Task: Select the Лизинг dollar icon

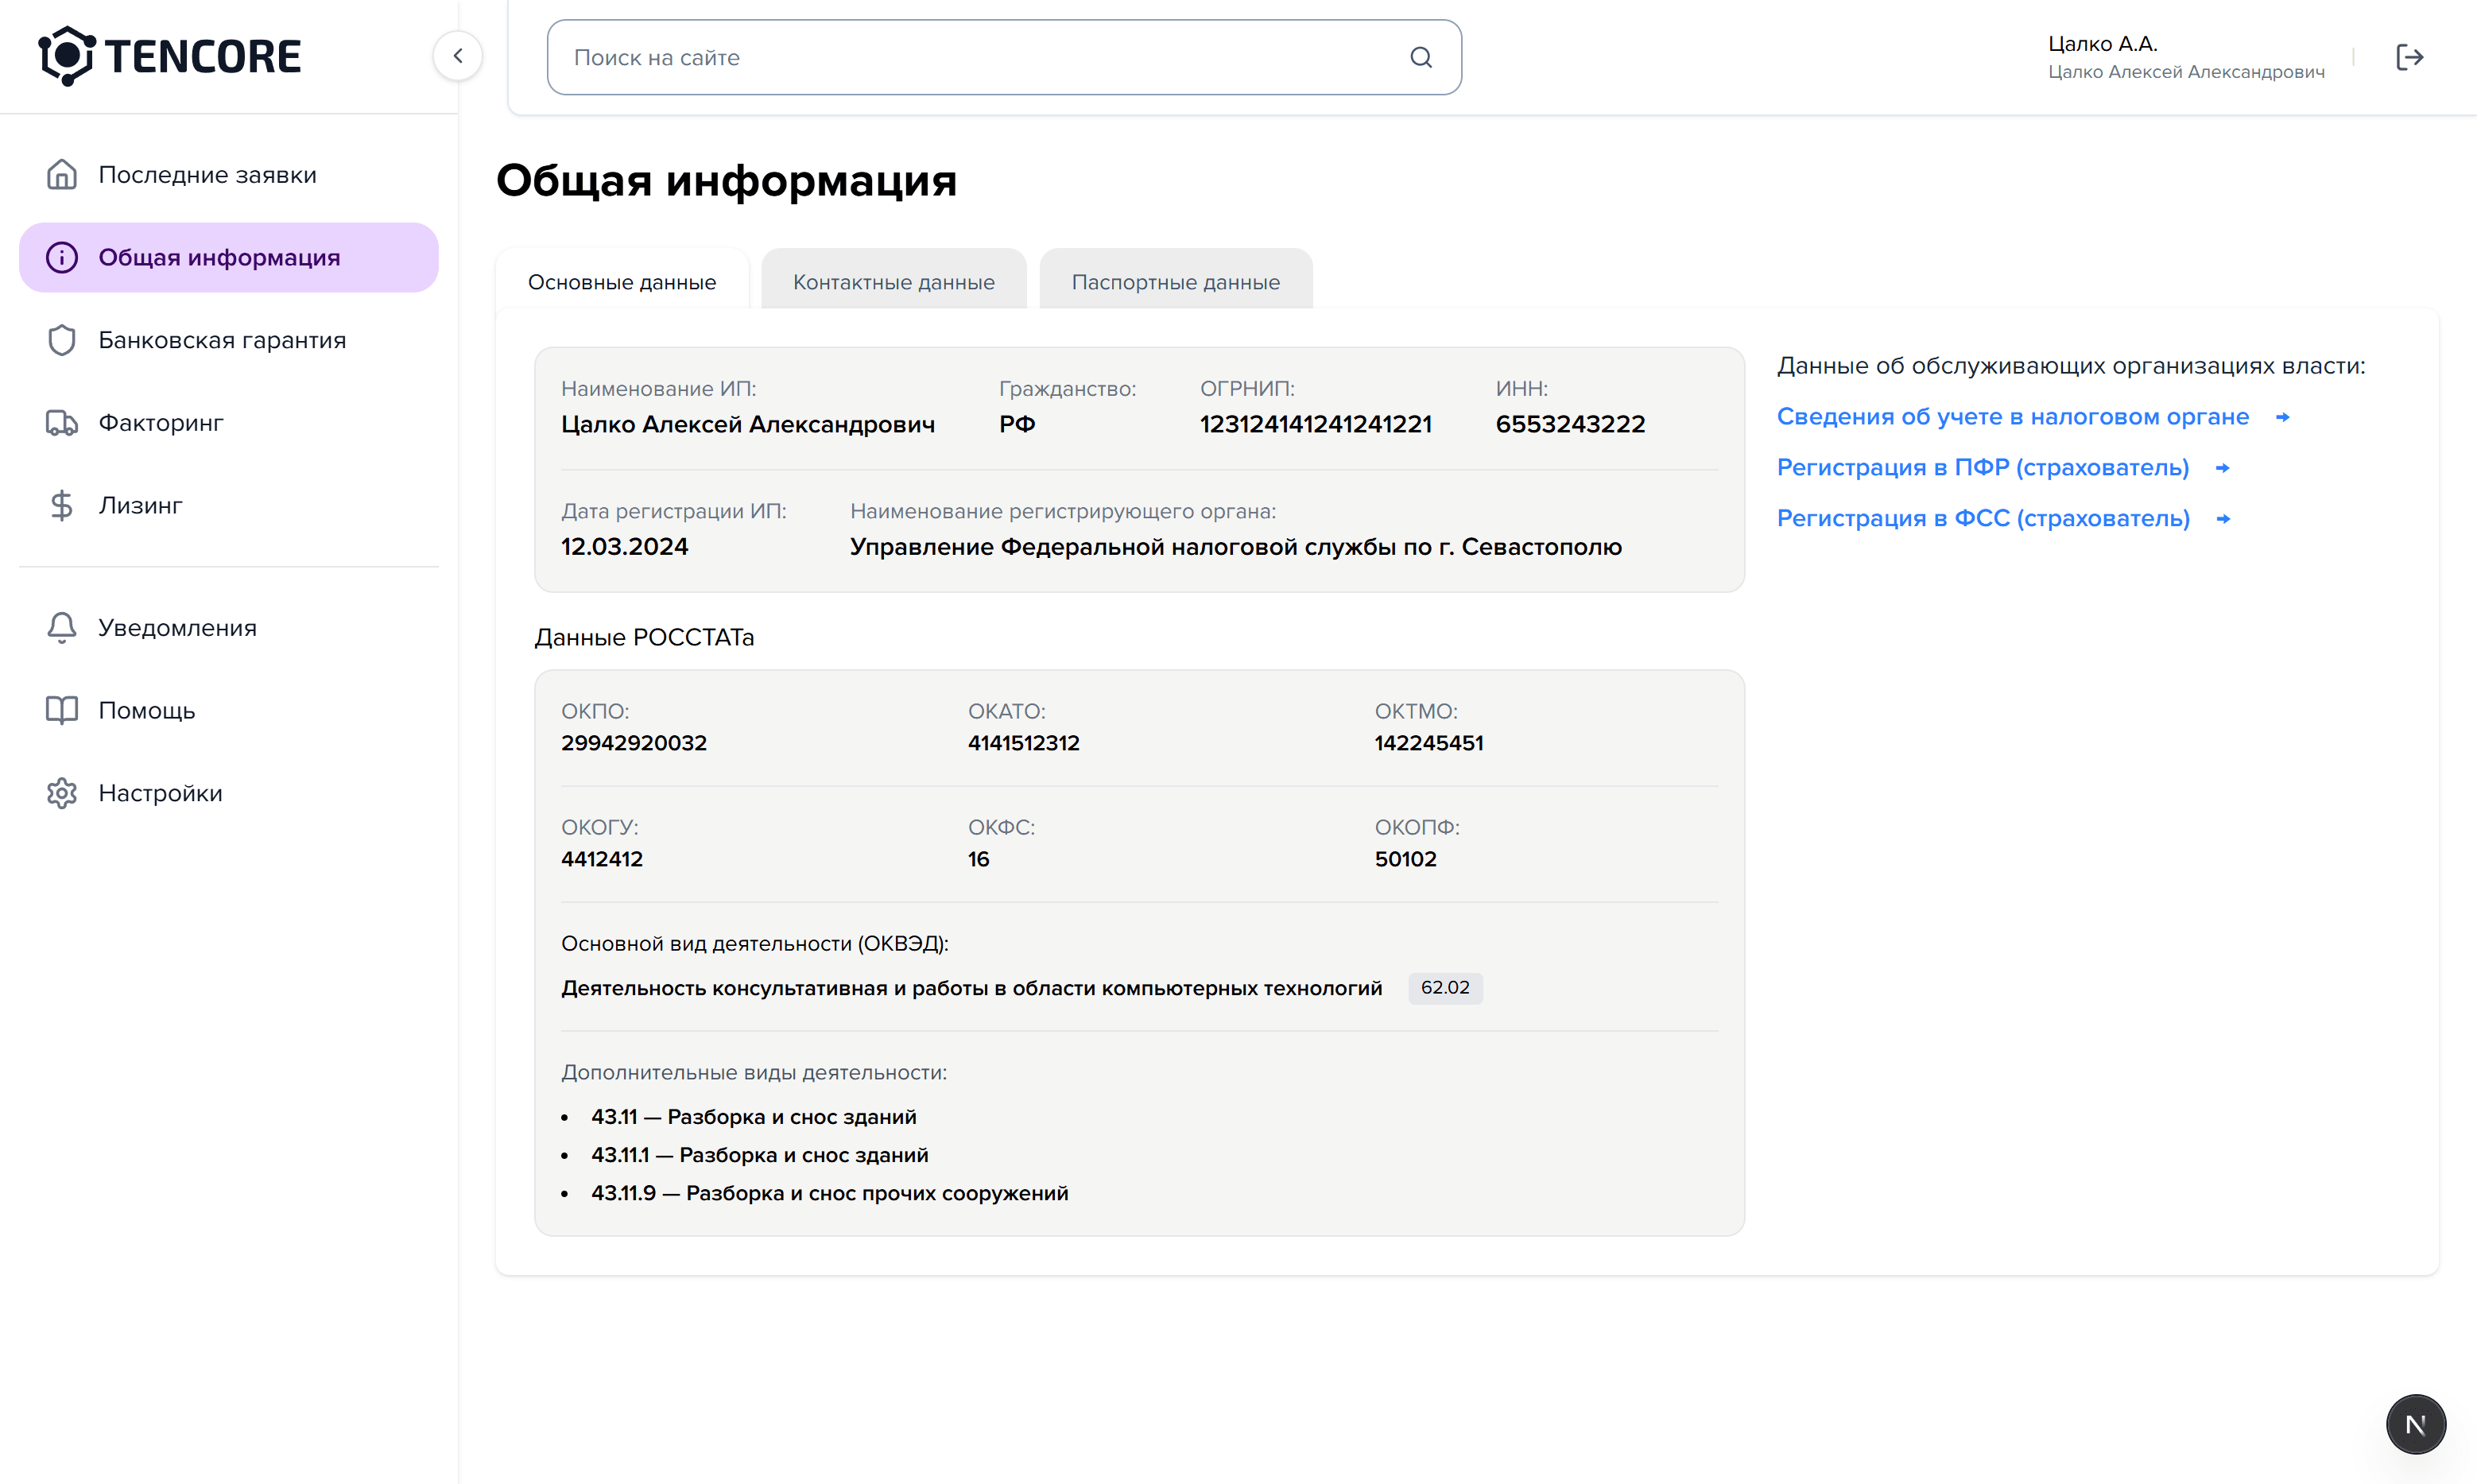Action: (x=61, y=505)
